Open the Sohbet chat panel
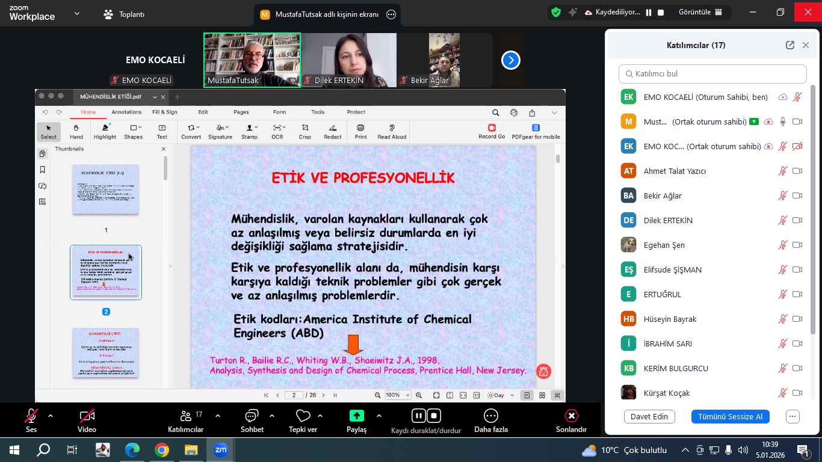The width and height of the screenshot is (822, 462). tap(252, 416)
